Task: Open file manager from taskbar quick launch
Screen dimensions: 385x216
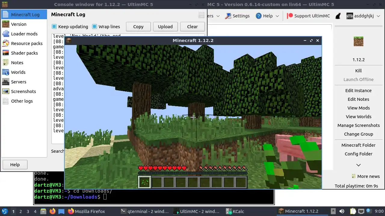Action: click(43, 211)
